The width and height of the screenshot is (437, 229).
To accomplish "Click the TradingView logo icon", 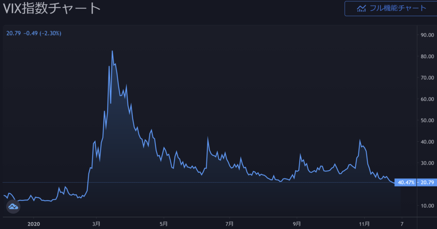I will 13,206.
